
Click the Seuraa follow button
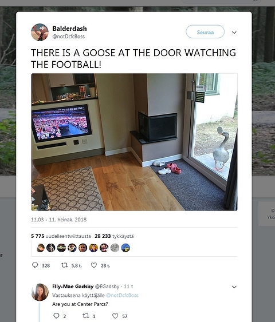tap(205, 31)
